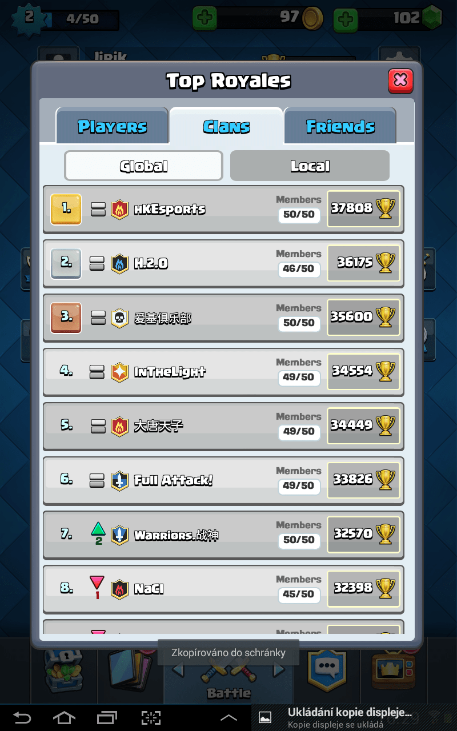Open the Friends tab
The height and width of the screenshot is (731, 457).
[x=340, y=126]
